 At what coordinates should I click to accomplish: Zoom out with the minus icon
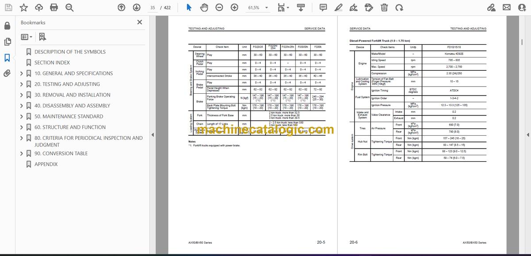tap(219, 8)
